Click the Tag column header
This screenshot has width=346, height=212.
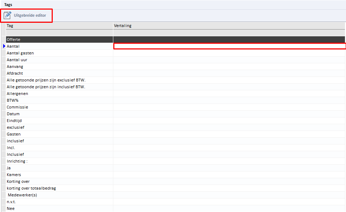click(x=60, y=26)
